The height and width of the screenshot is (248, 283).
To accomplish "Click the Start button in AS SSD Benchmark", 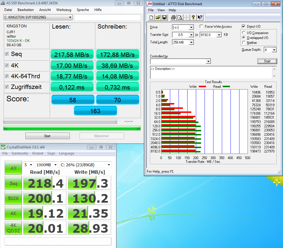I will 47,136.
